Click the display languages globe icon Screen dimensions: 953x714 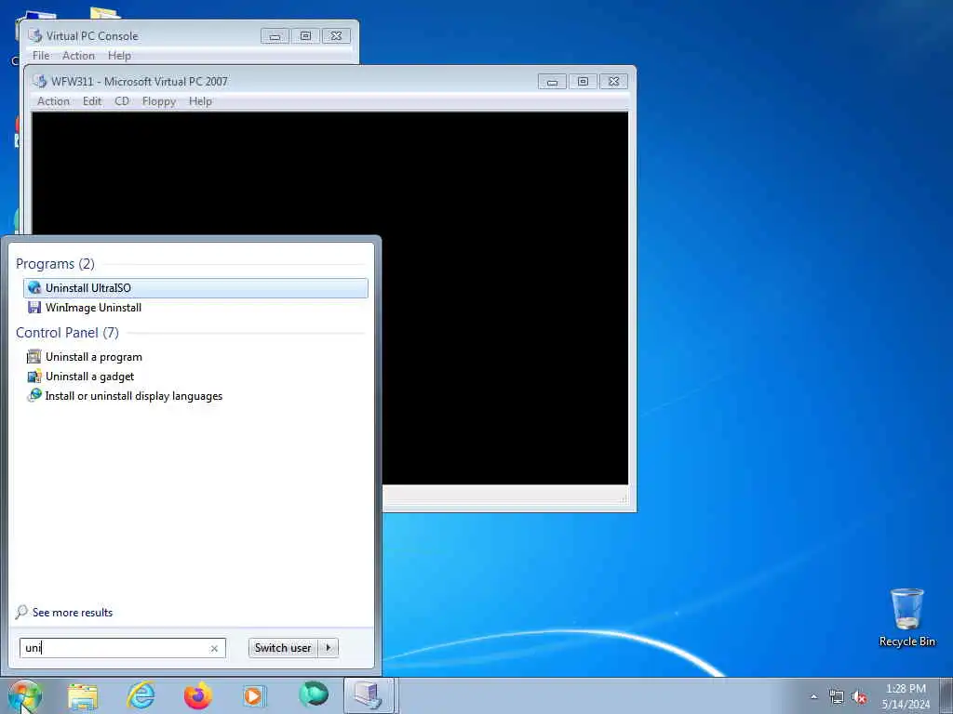pyautogui.click(x=34, y=396)
